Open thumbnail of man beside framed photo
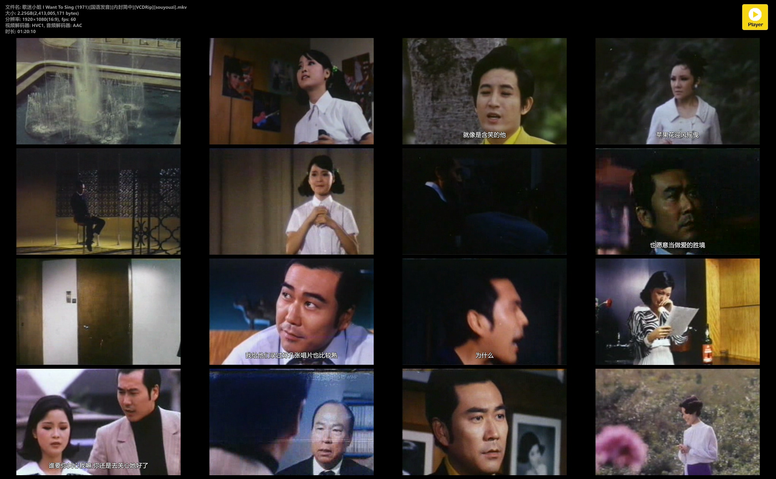The height and width of the screenshot is (479, 776). [485, 422]
